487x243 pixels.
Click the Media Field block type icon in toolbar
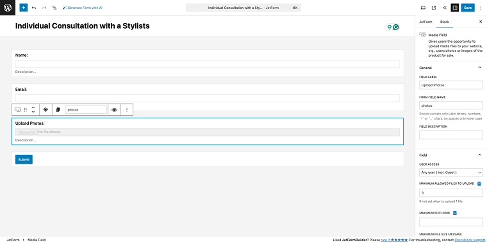pos(18,110)
